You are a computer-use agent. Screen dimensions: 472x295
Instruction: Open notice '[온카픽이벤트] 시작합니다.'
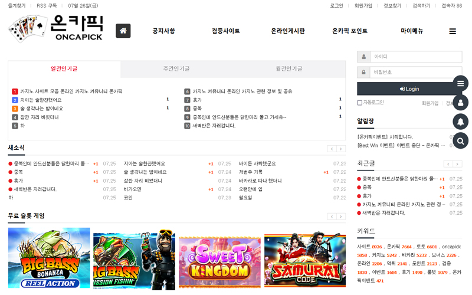pyautogui.click(x=385, y=137)
